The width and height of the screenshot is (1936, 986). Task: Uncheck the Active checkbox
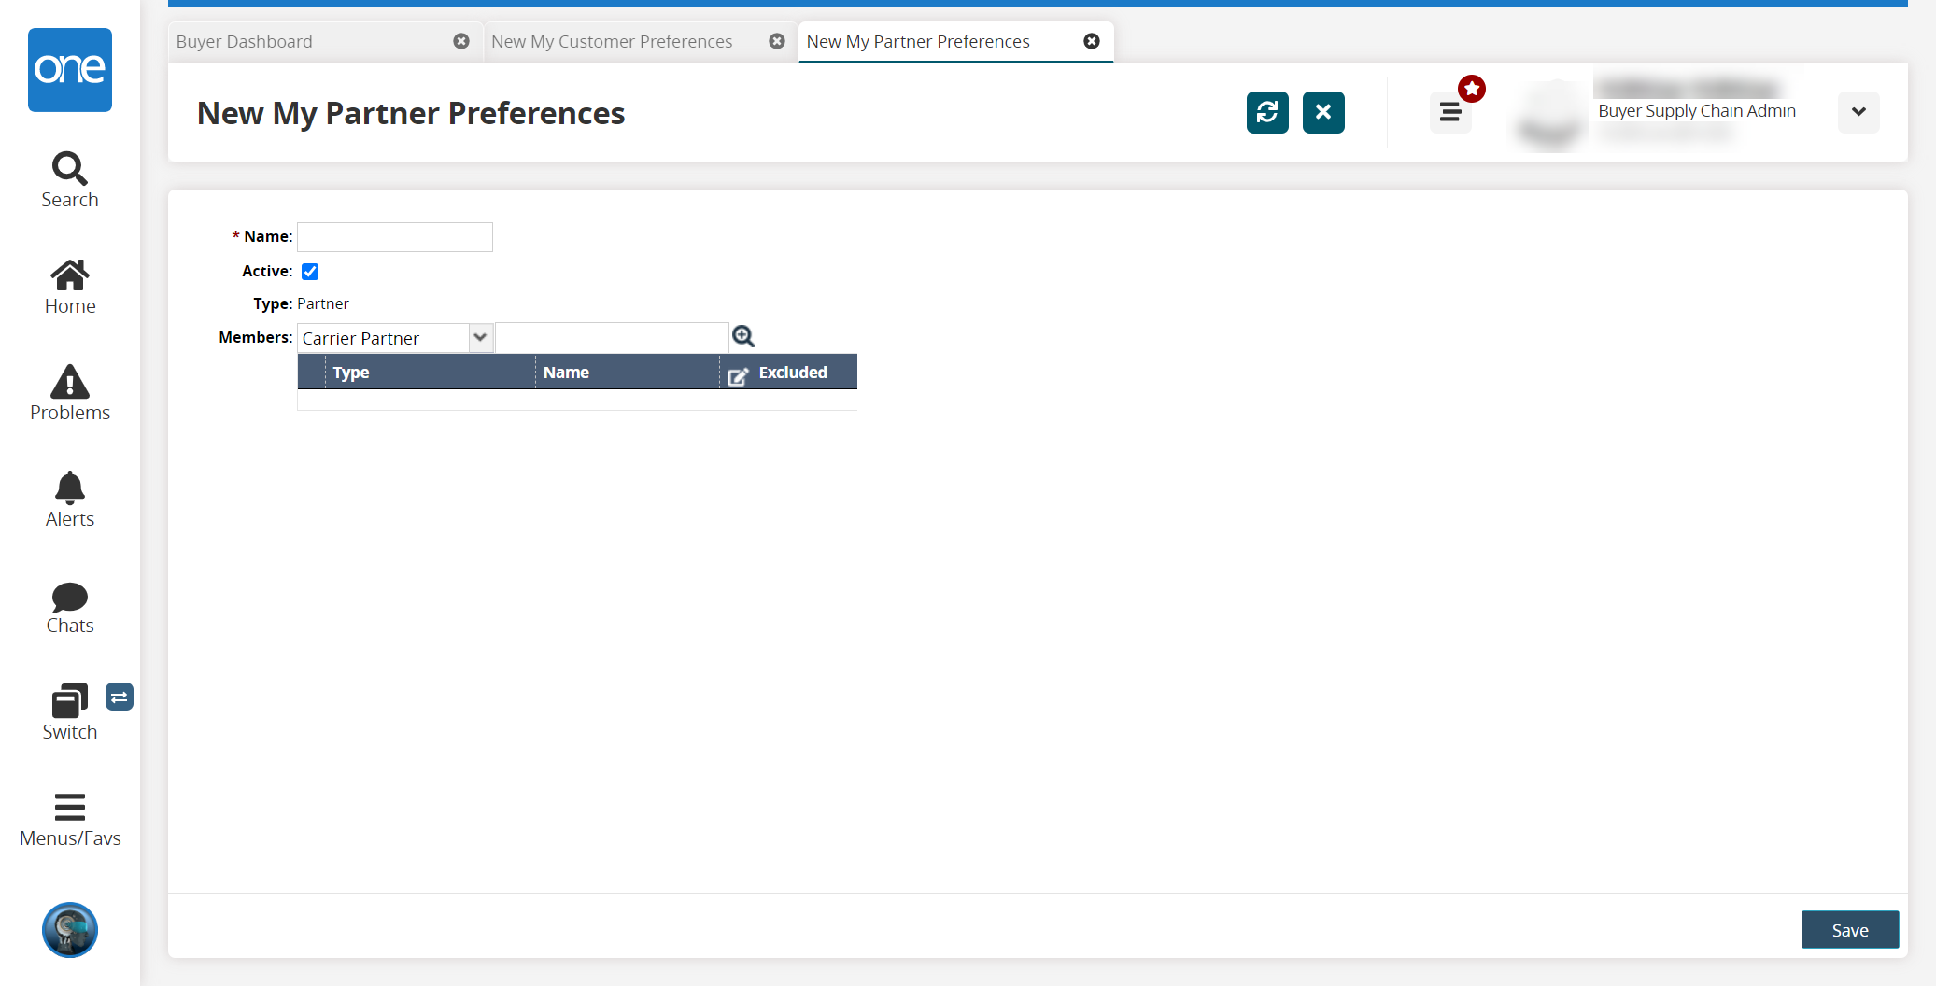(x=310, y=272)
